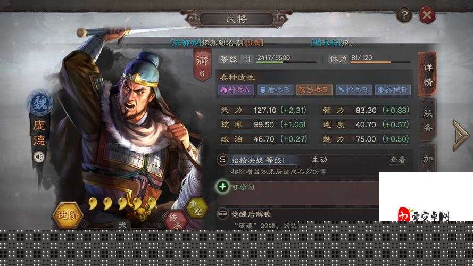The height and width of the screenshot is (266, 473).
Task: Go to next general with right arrow
Action: [x=461, y=135]
